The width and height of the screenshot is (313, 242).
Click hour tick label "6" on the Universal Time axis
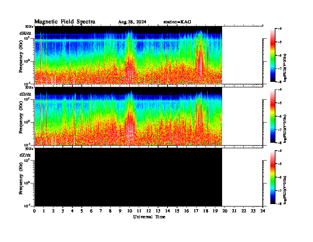coord(91,211)
